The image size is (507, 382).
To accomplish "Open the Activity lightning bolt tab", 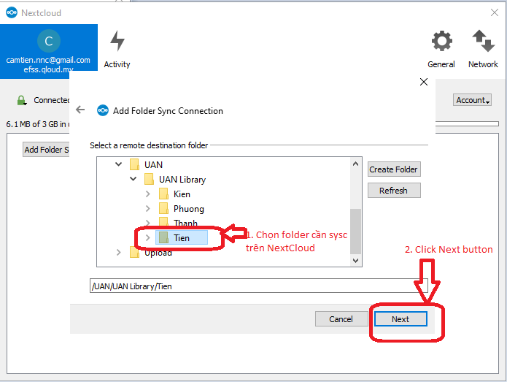I will click(x=117, y=49).
